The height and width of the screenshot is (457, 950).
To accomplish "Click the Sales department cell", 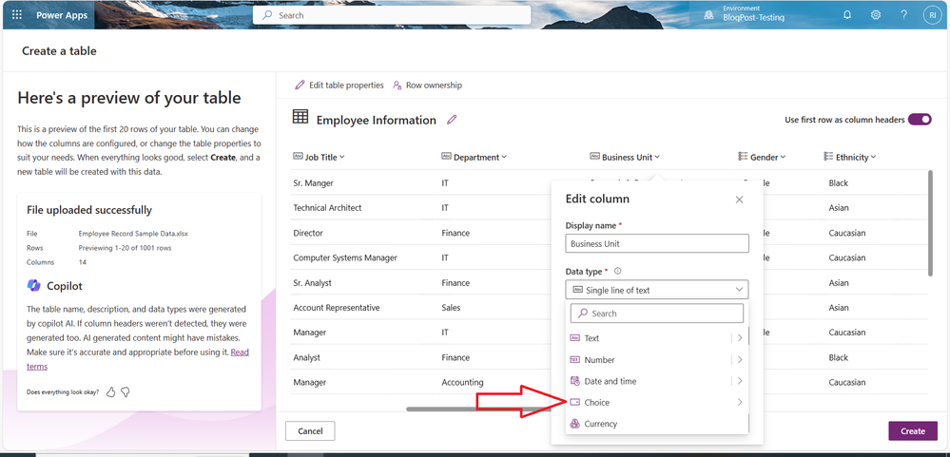I will (x=451, y=308).
